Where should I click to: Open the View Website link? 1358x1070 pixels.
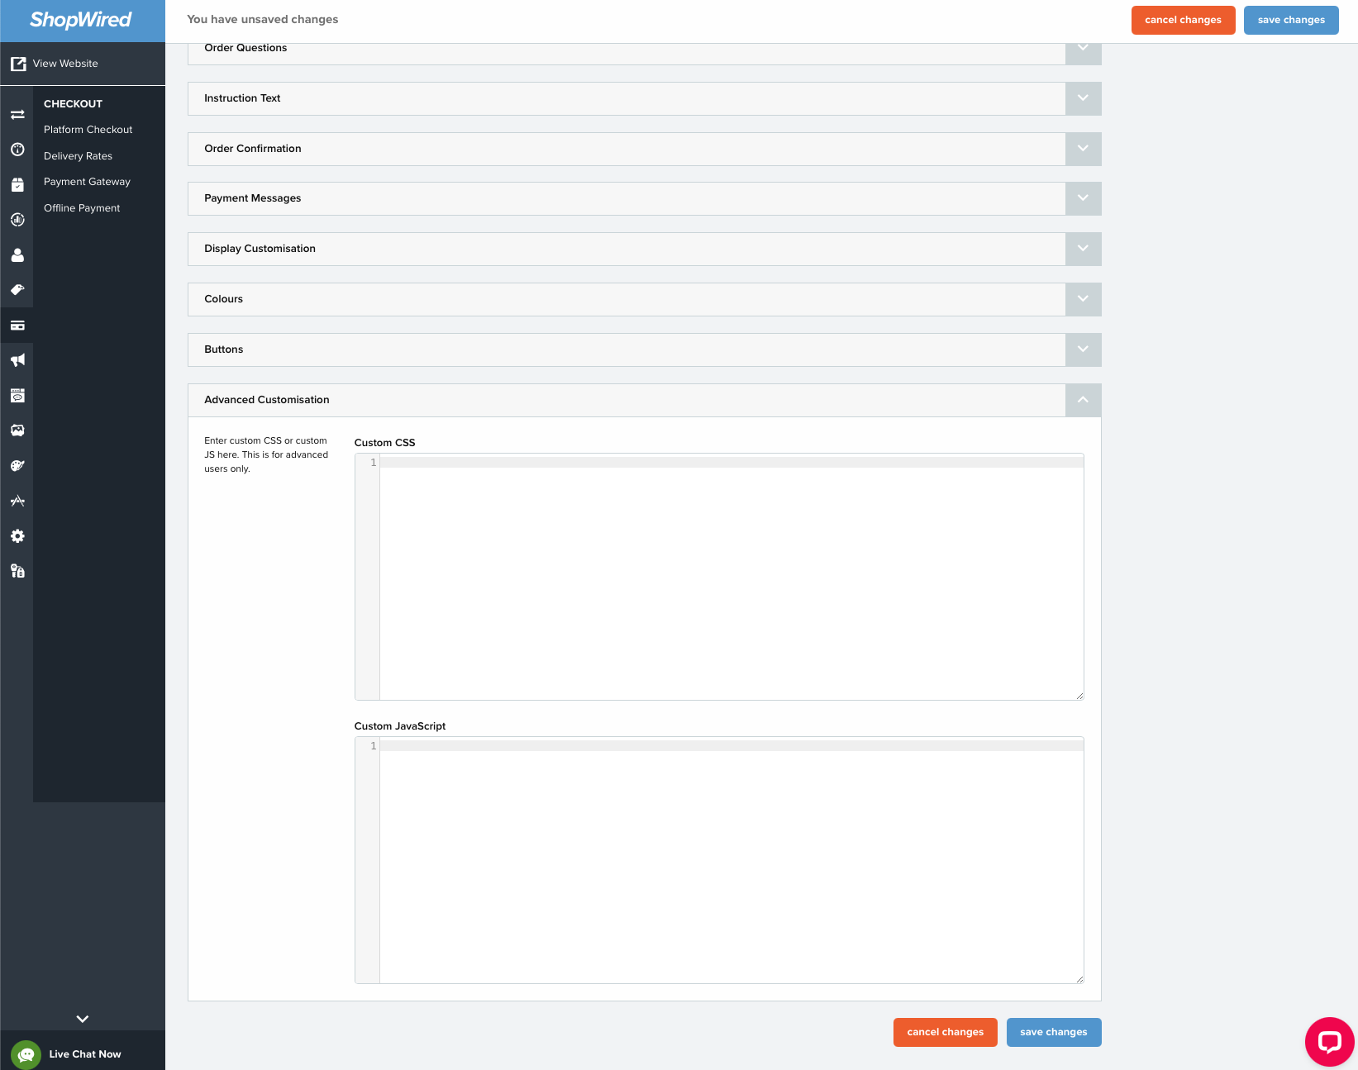pos(65,63)
